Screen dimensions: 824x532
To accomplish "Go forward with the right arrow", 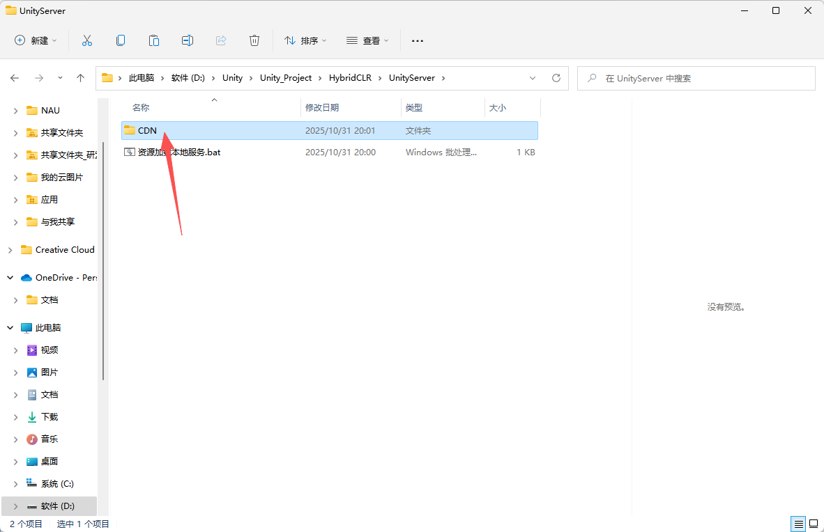I will coord(39,78).
